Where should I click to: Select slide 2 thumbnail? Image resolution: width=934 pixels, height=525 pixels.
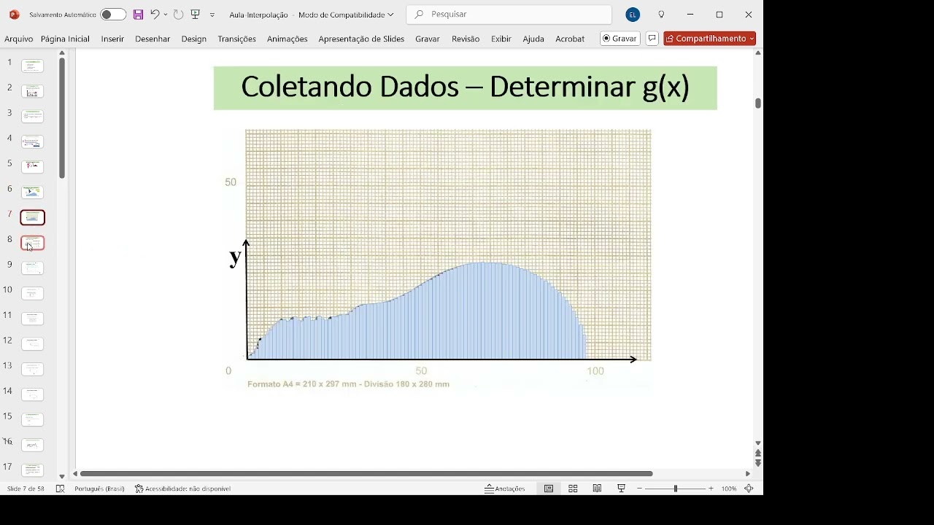pyautogui.click(x=32, y=91)
